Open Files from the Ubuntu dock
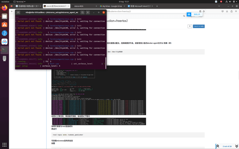 (4, 16)
